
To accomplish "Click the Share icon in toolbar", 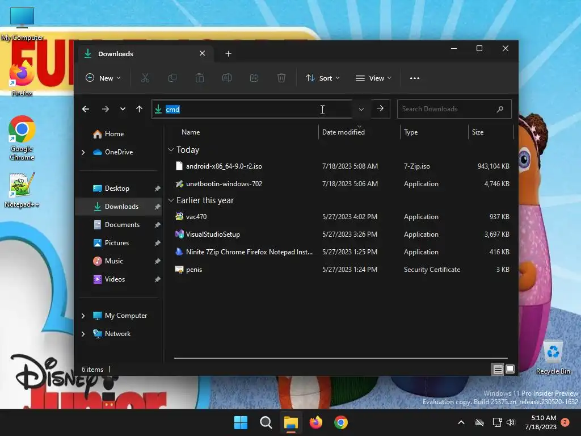I will pos(254,78).
